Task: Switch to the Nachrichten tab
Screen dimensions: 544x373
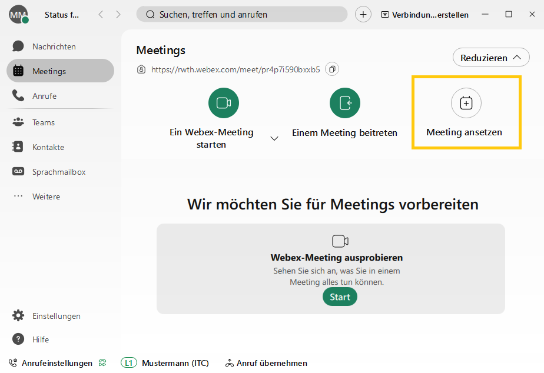Action: click(x=54, y=46)
